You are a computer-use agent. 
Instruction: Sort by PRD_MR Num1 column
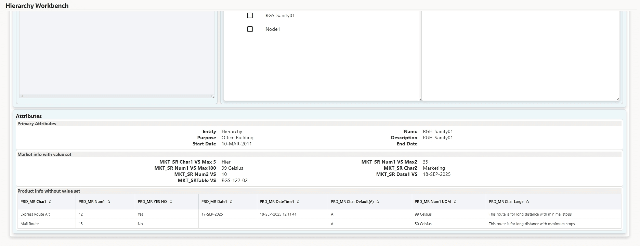coord(109,202)
